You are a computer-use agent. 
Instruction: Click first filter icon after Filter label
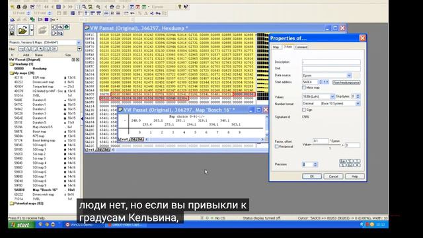[21, 49]
